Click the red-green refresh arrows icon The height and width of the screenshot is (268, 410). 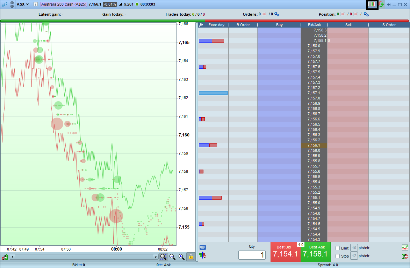point(381,5)
